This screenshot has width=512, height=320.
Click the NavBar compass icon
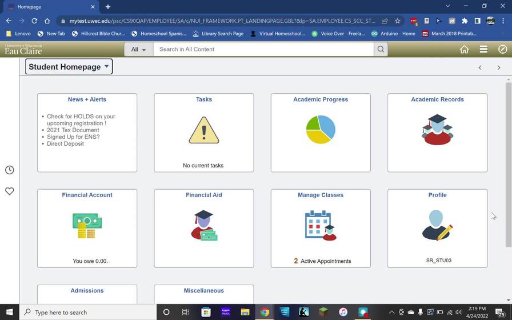pos(502,50)
